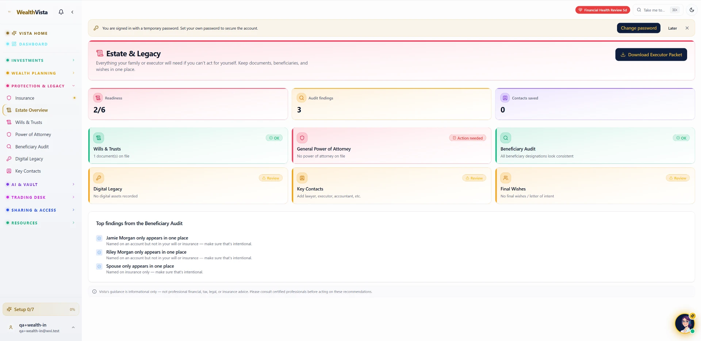Open Wills & Trusts sidebar link

[x=41, y=122]
